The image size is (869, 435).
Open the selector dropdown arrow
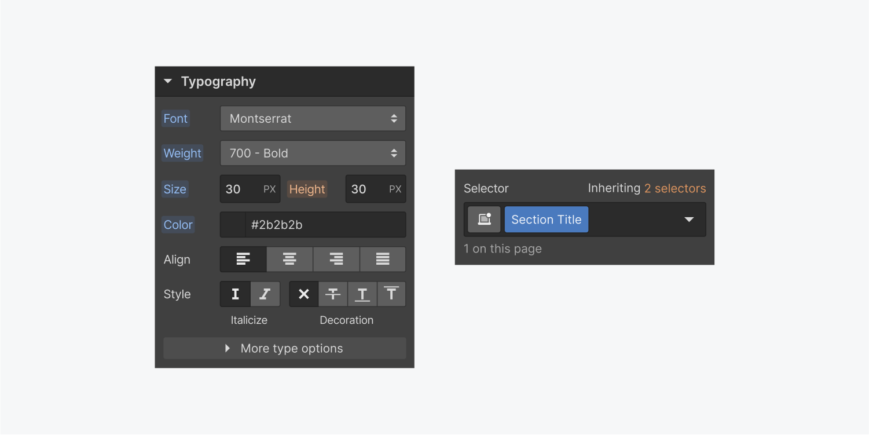point(689,220)
